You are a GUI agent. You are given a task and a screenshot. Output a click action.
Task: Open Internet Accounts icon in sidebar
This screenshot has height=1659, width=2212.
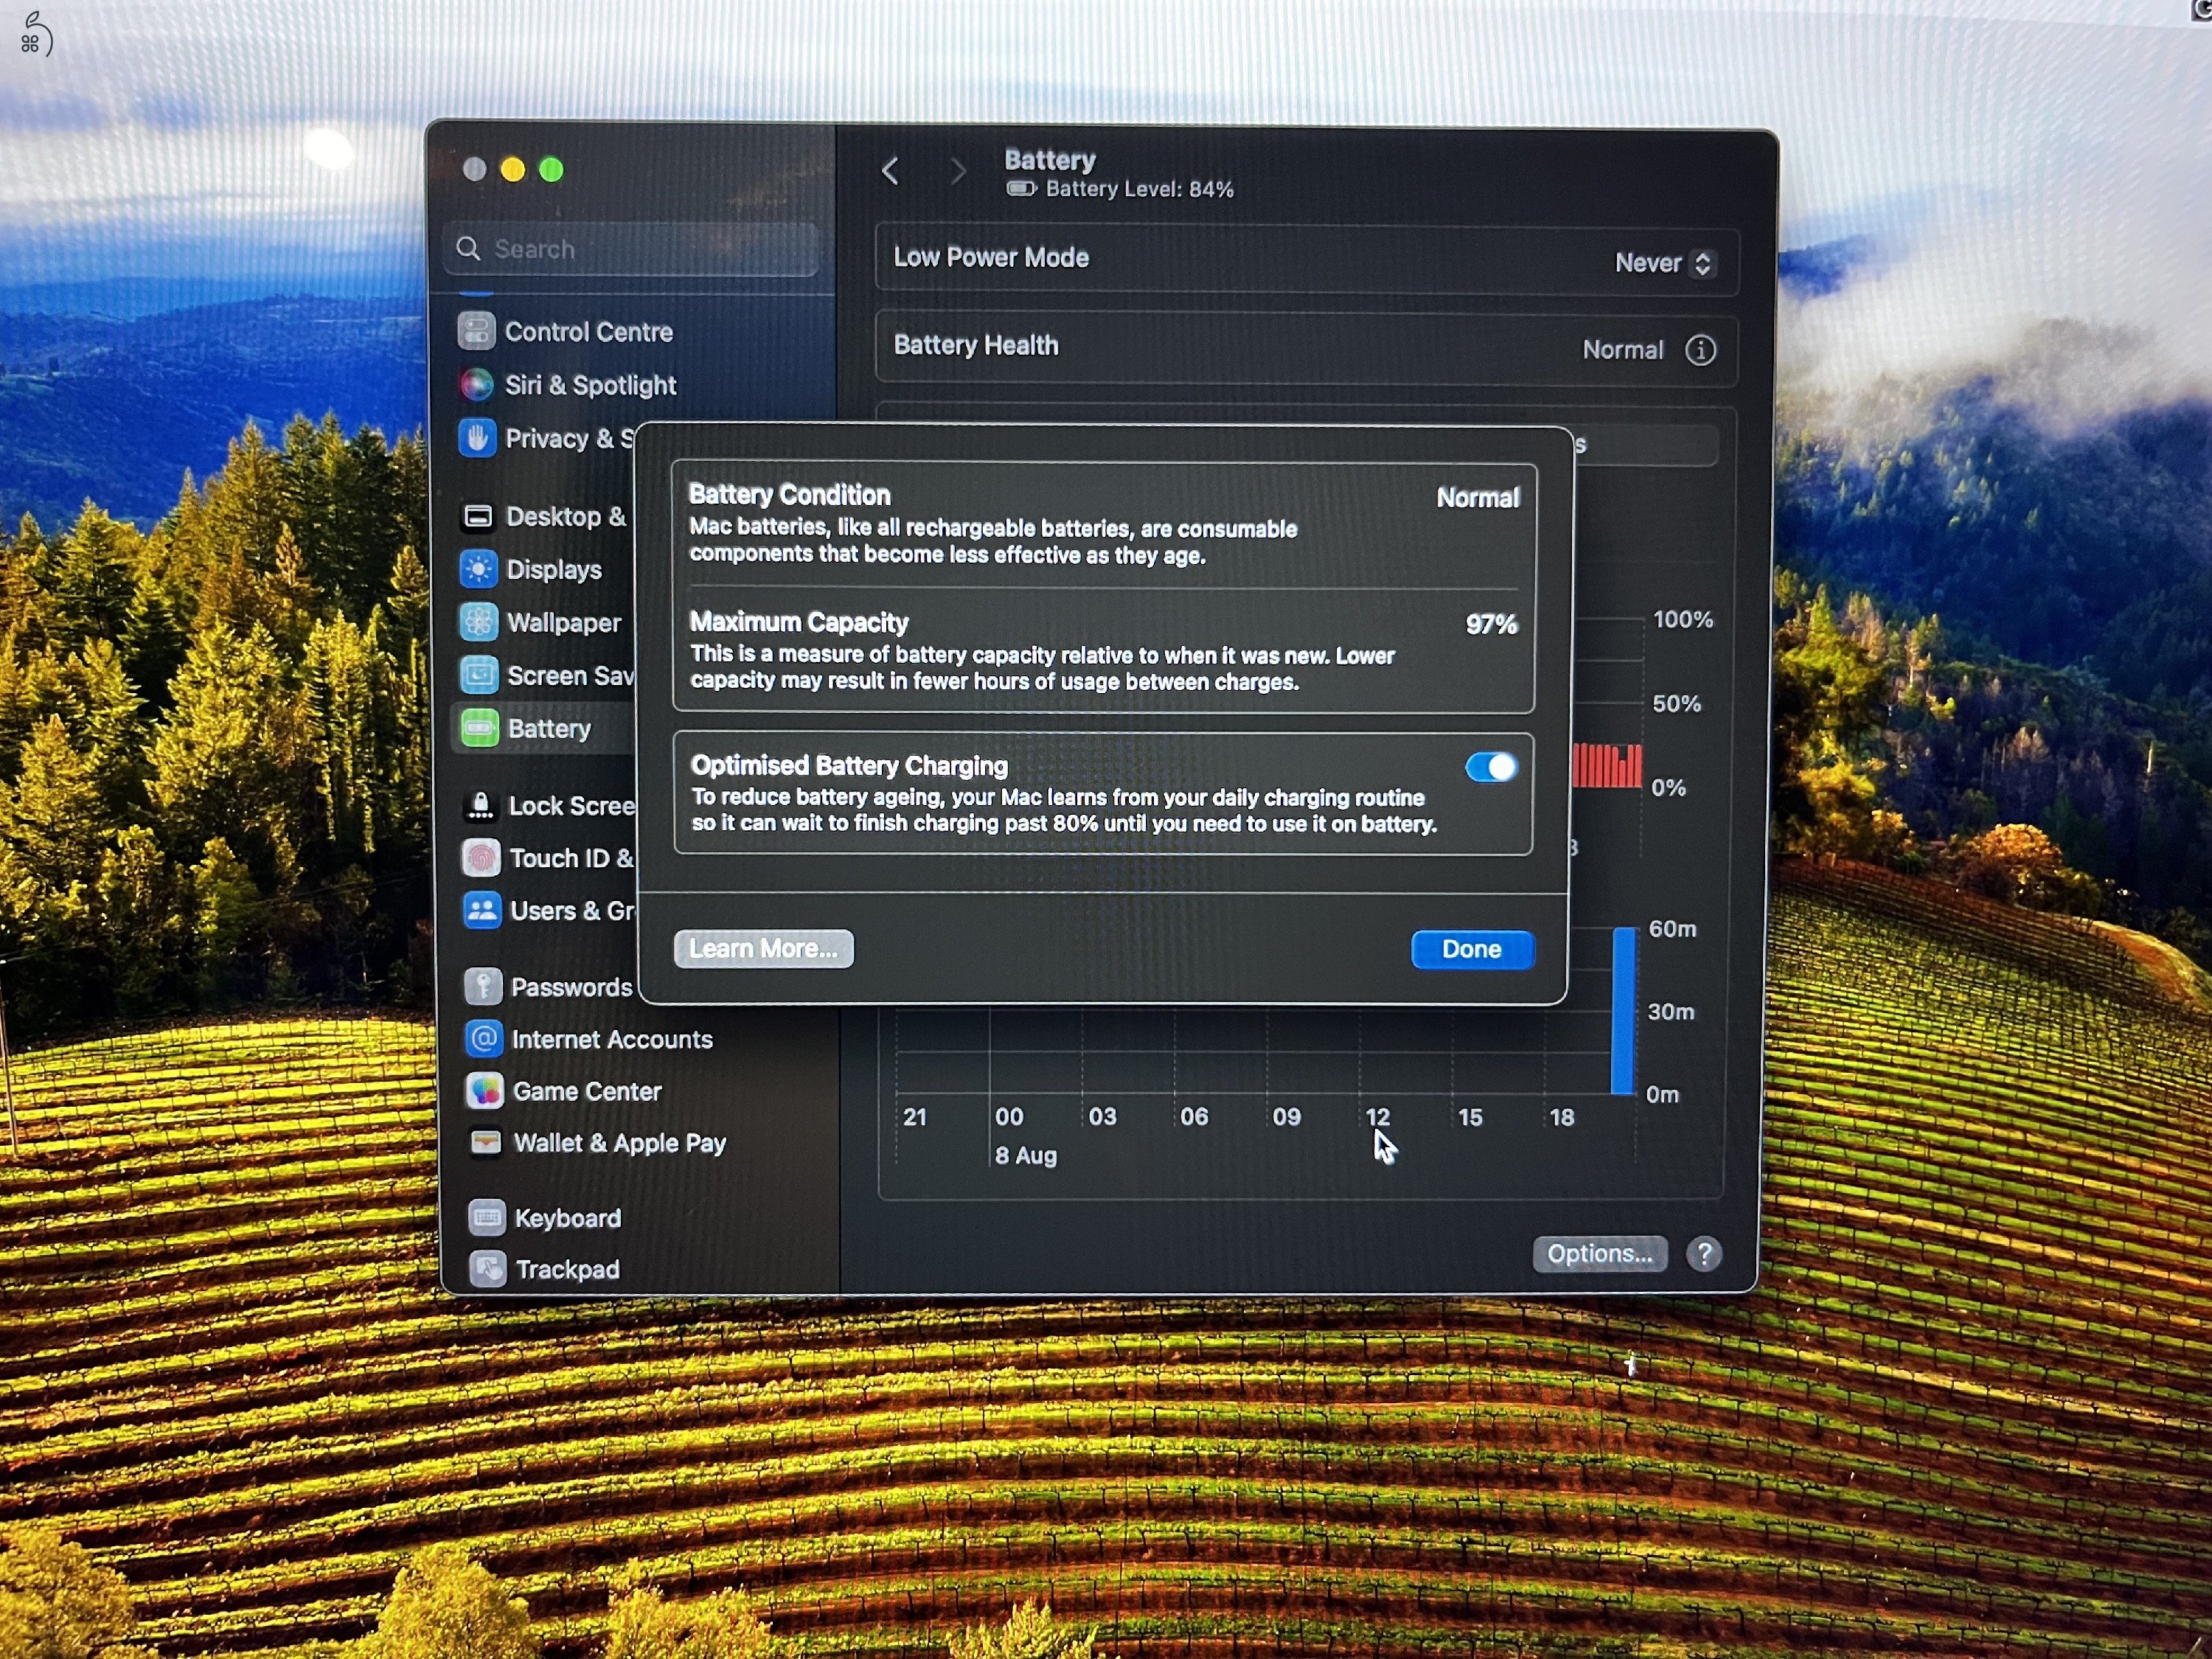483,1039
